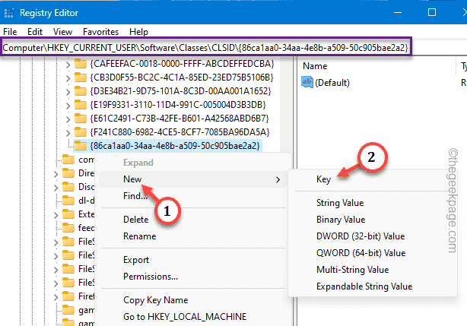The image size is (467, 326).
Task: Expand the {E19F9331-3110-11D4-991C-005004D3B3DB} key
Action: point(68,106)
